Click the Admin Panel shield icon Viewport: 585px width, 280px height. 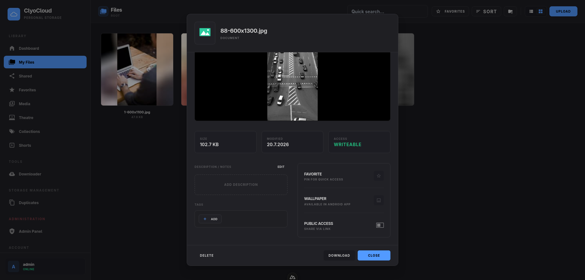coord(12,231)
